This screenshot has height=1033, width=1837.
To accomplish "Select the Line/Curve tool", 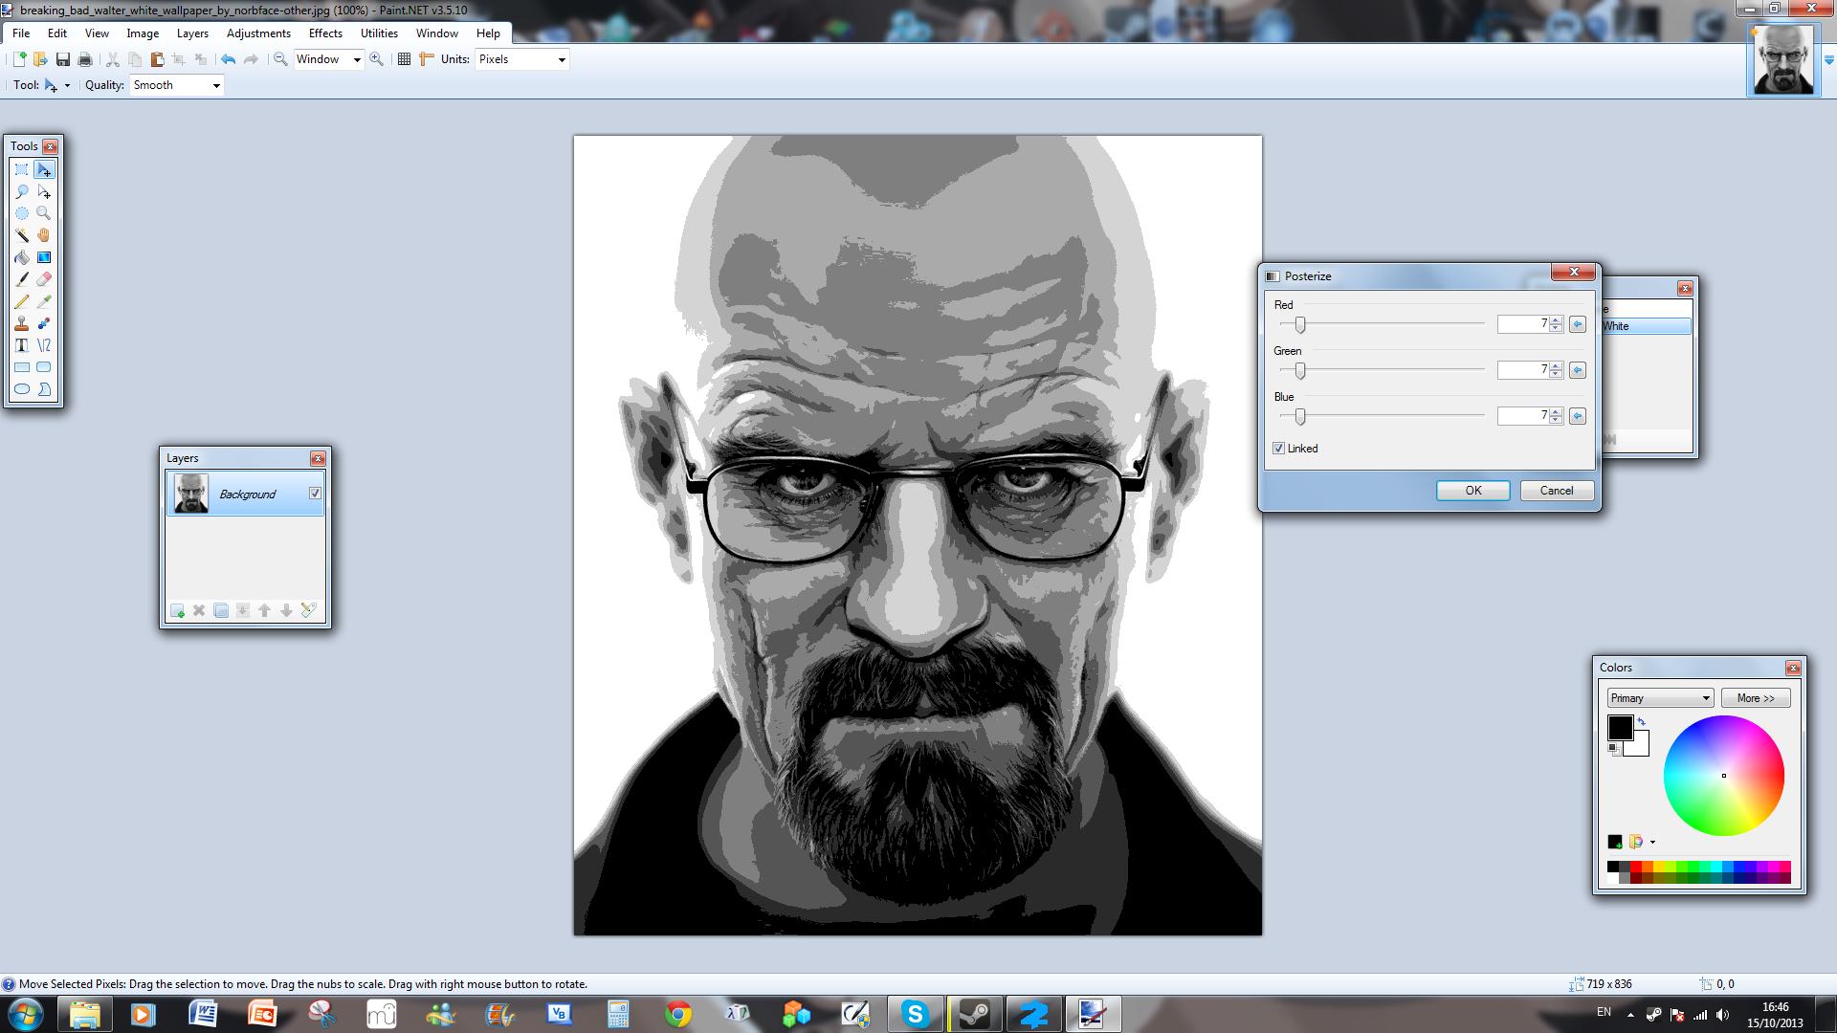I will (x=44, y=345).
